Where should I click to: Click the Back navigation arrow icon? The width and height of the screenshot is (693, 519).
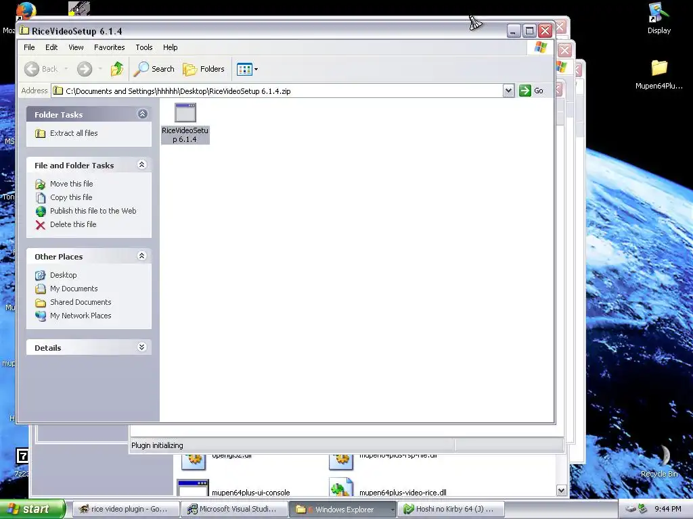[32, 69]
